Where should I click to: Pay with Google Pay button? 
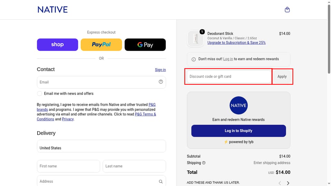click(145, 44)
